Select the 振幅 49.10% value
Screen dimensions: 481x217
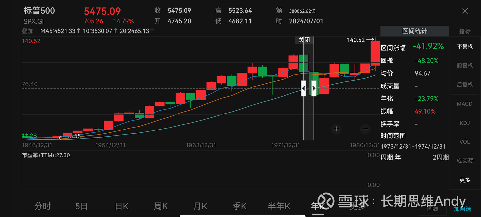[x=425, y=111]
